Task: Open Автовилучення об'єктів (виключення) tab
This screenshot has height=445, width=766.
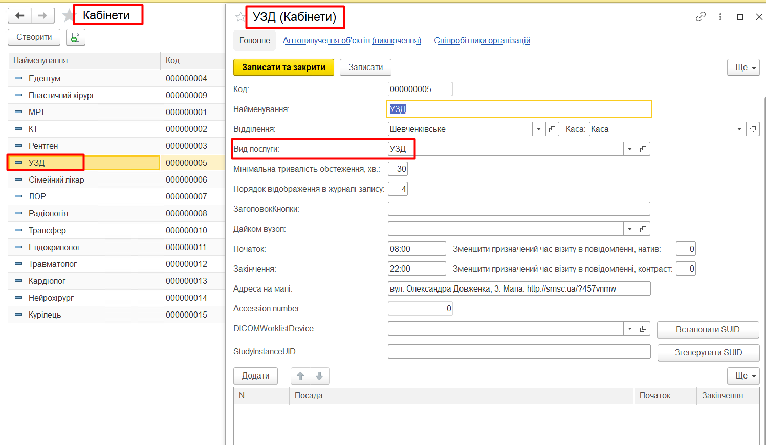Action: pyautogui.click(x=352, y=41)
